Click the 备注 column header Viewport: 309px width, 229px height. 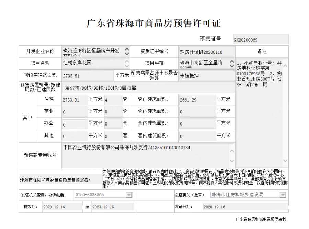coord(262,51)
